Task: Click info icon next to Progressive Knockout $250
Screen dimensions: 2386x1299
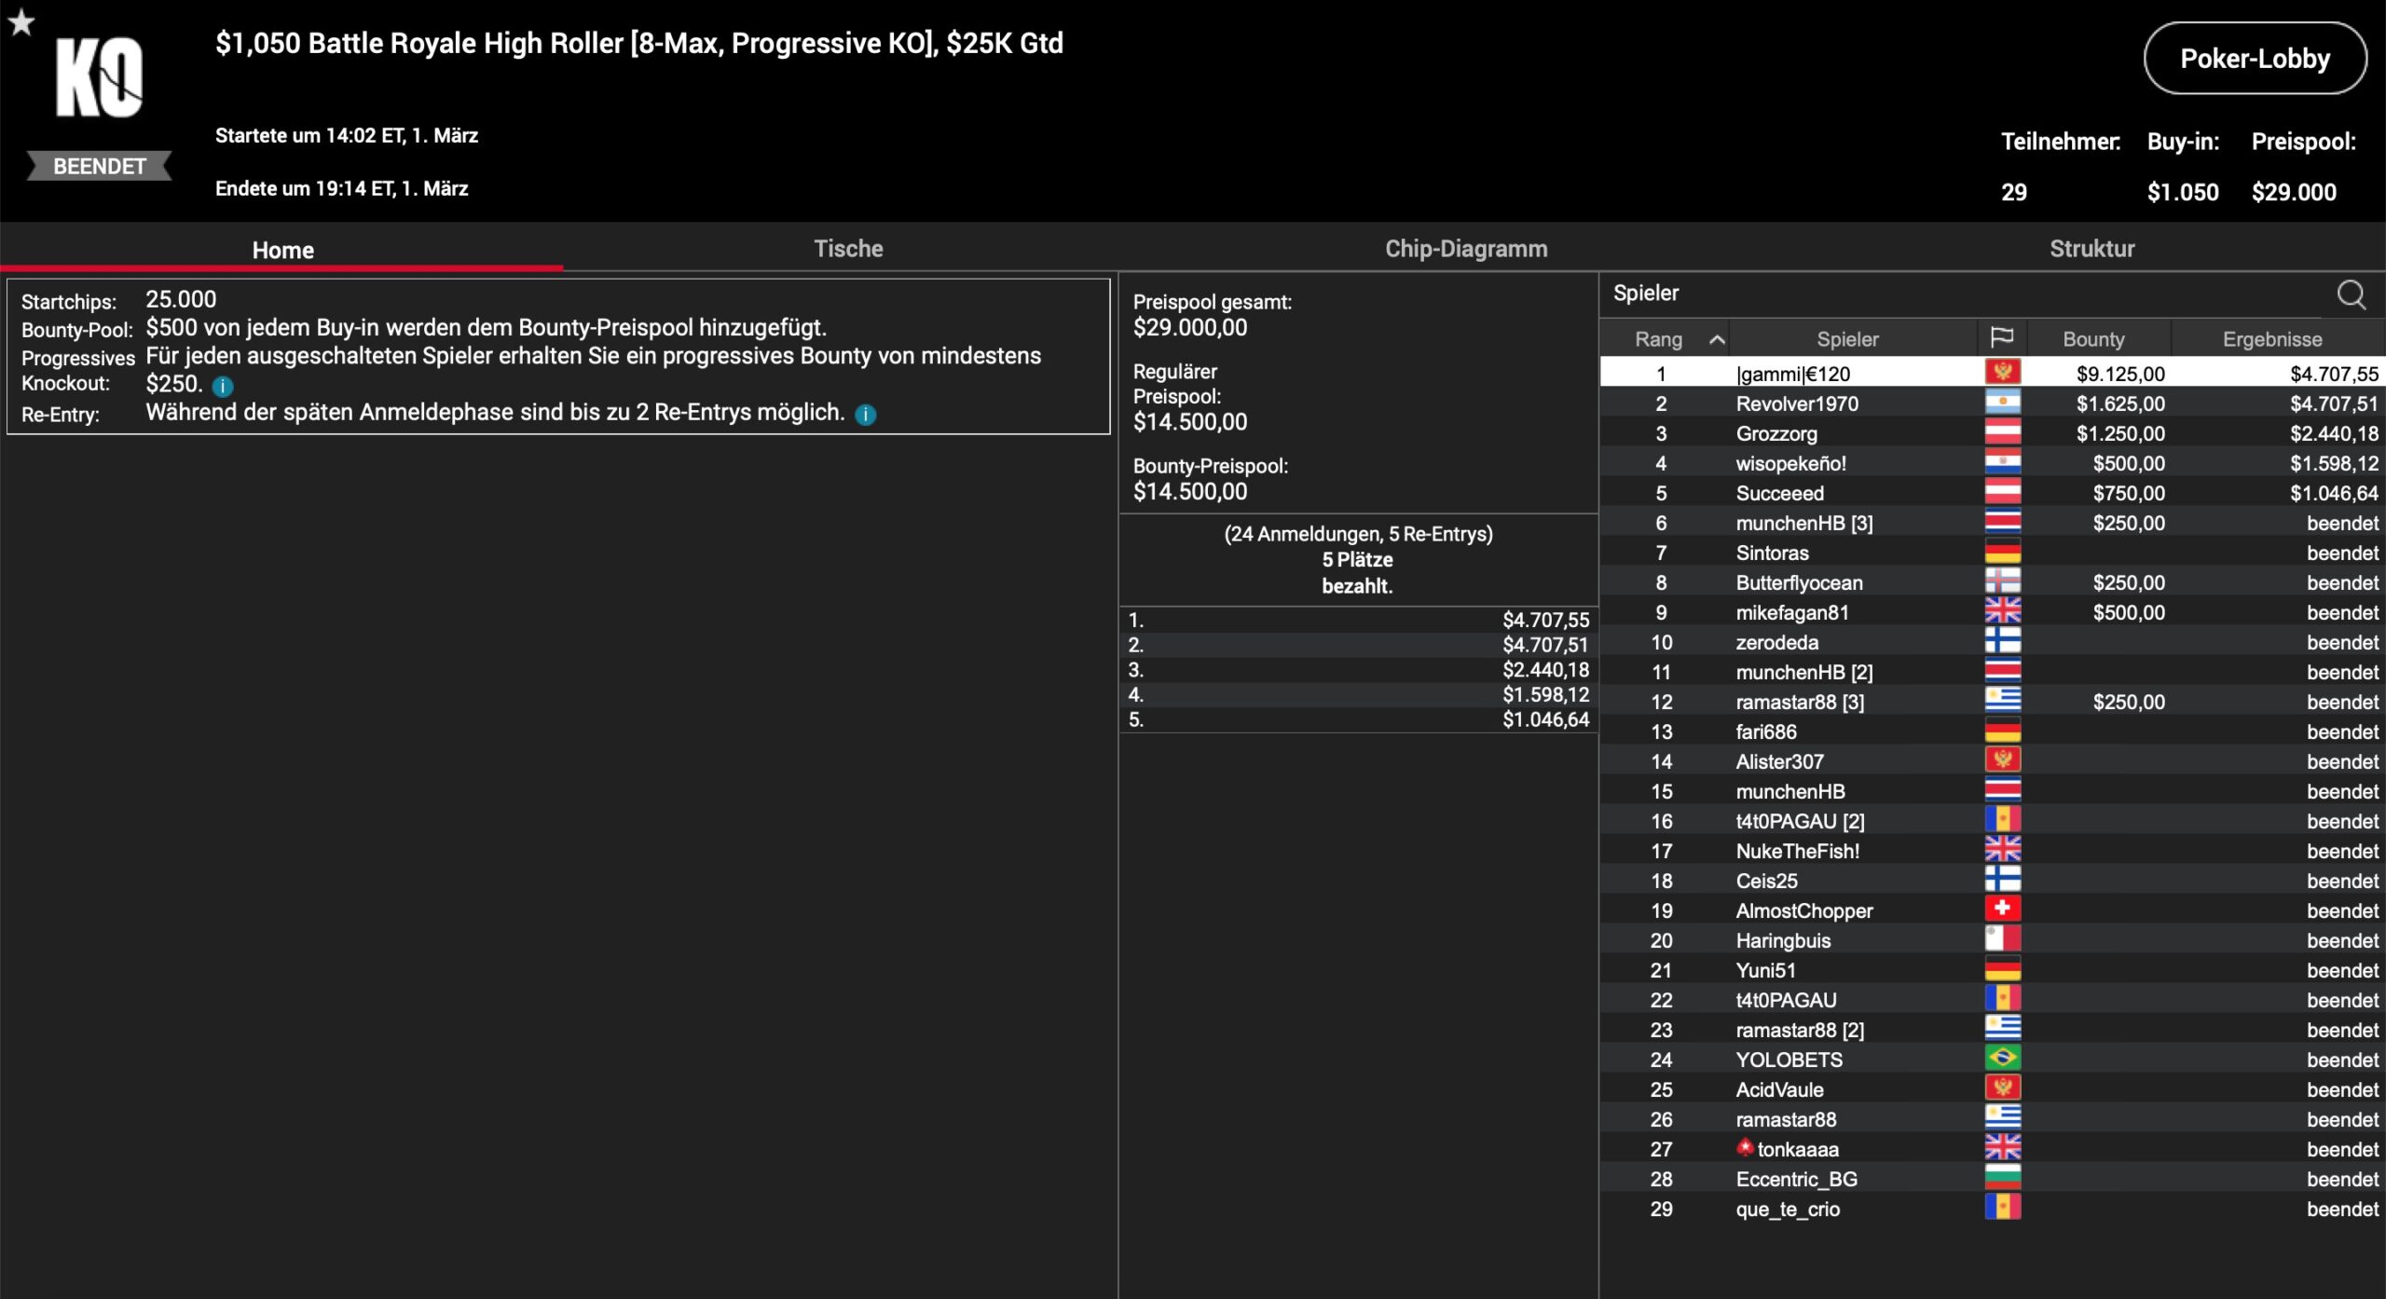Action: point(223,386)
